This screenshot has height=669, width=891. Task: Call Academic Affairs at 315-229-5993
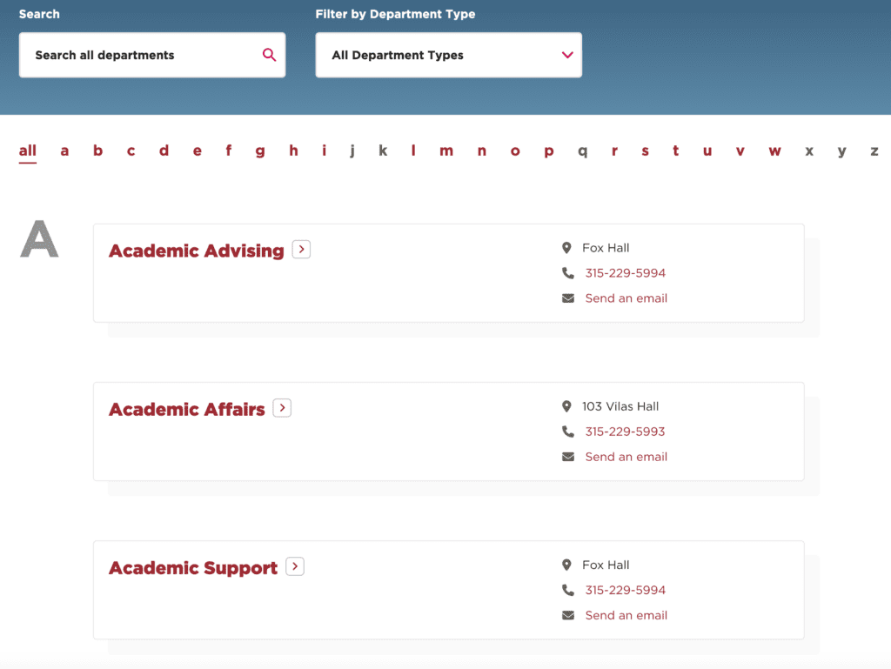tap(625, 432)
